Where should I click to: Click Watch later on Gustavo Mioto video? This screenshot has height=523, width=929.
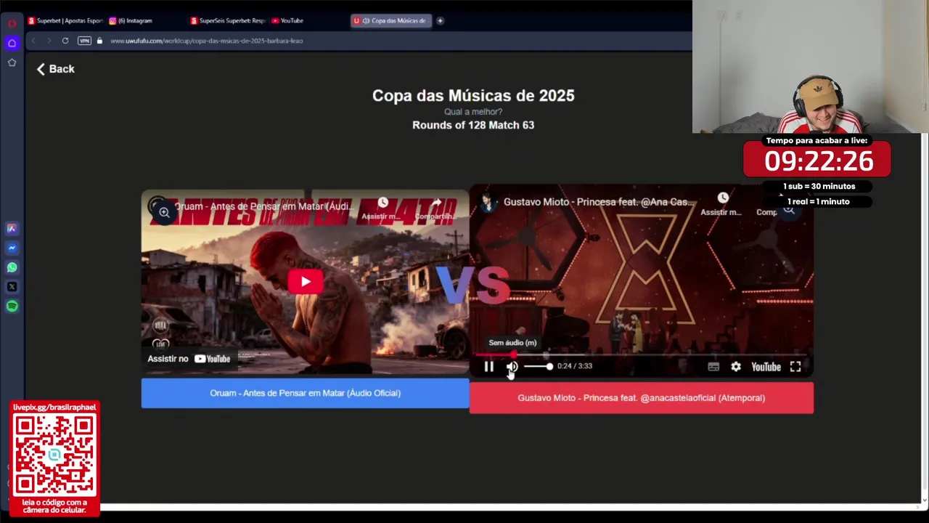pos(722,203)
